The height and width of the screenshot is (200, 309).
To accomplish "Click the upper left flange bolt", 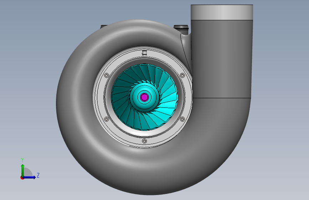I will [107, 75].
